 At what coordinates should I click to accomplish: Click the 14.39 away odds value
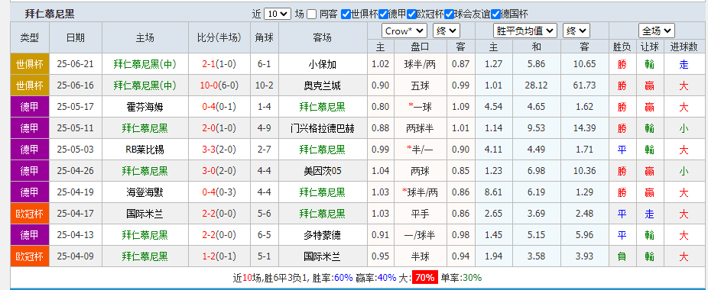[584, 128]
